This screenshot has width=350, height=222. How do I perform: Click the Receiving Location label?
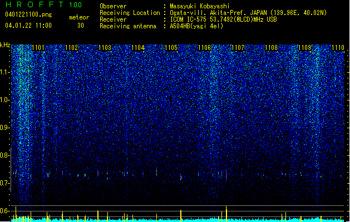coord(130,13)
